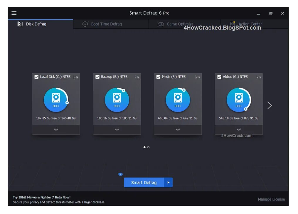Restore down the Smart Defrag window

pyautogui.click(x=270, y=13)
